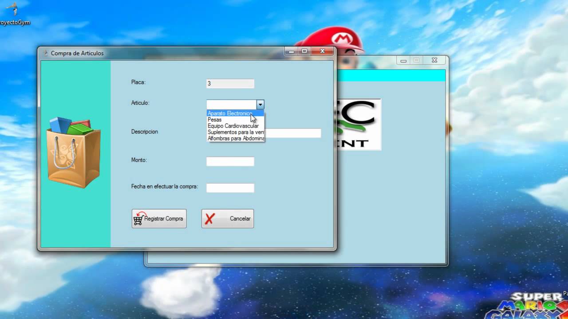Image resolution: width=568 pixels, height=319 pixels.
Task: Minimize the Compra de Articulos window
Action: tap(291, 51)
